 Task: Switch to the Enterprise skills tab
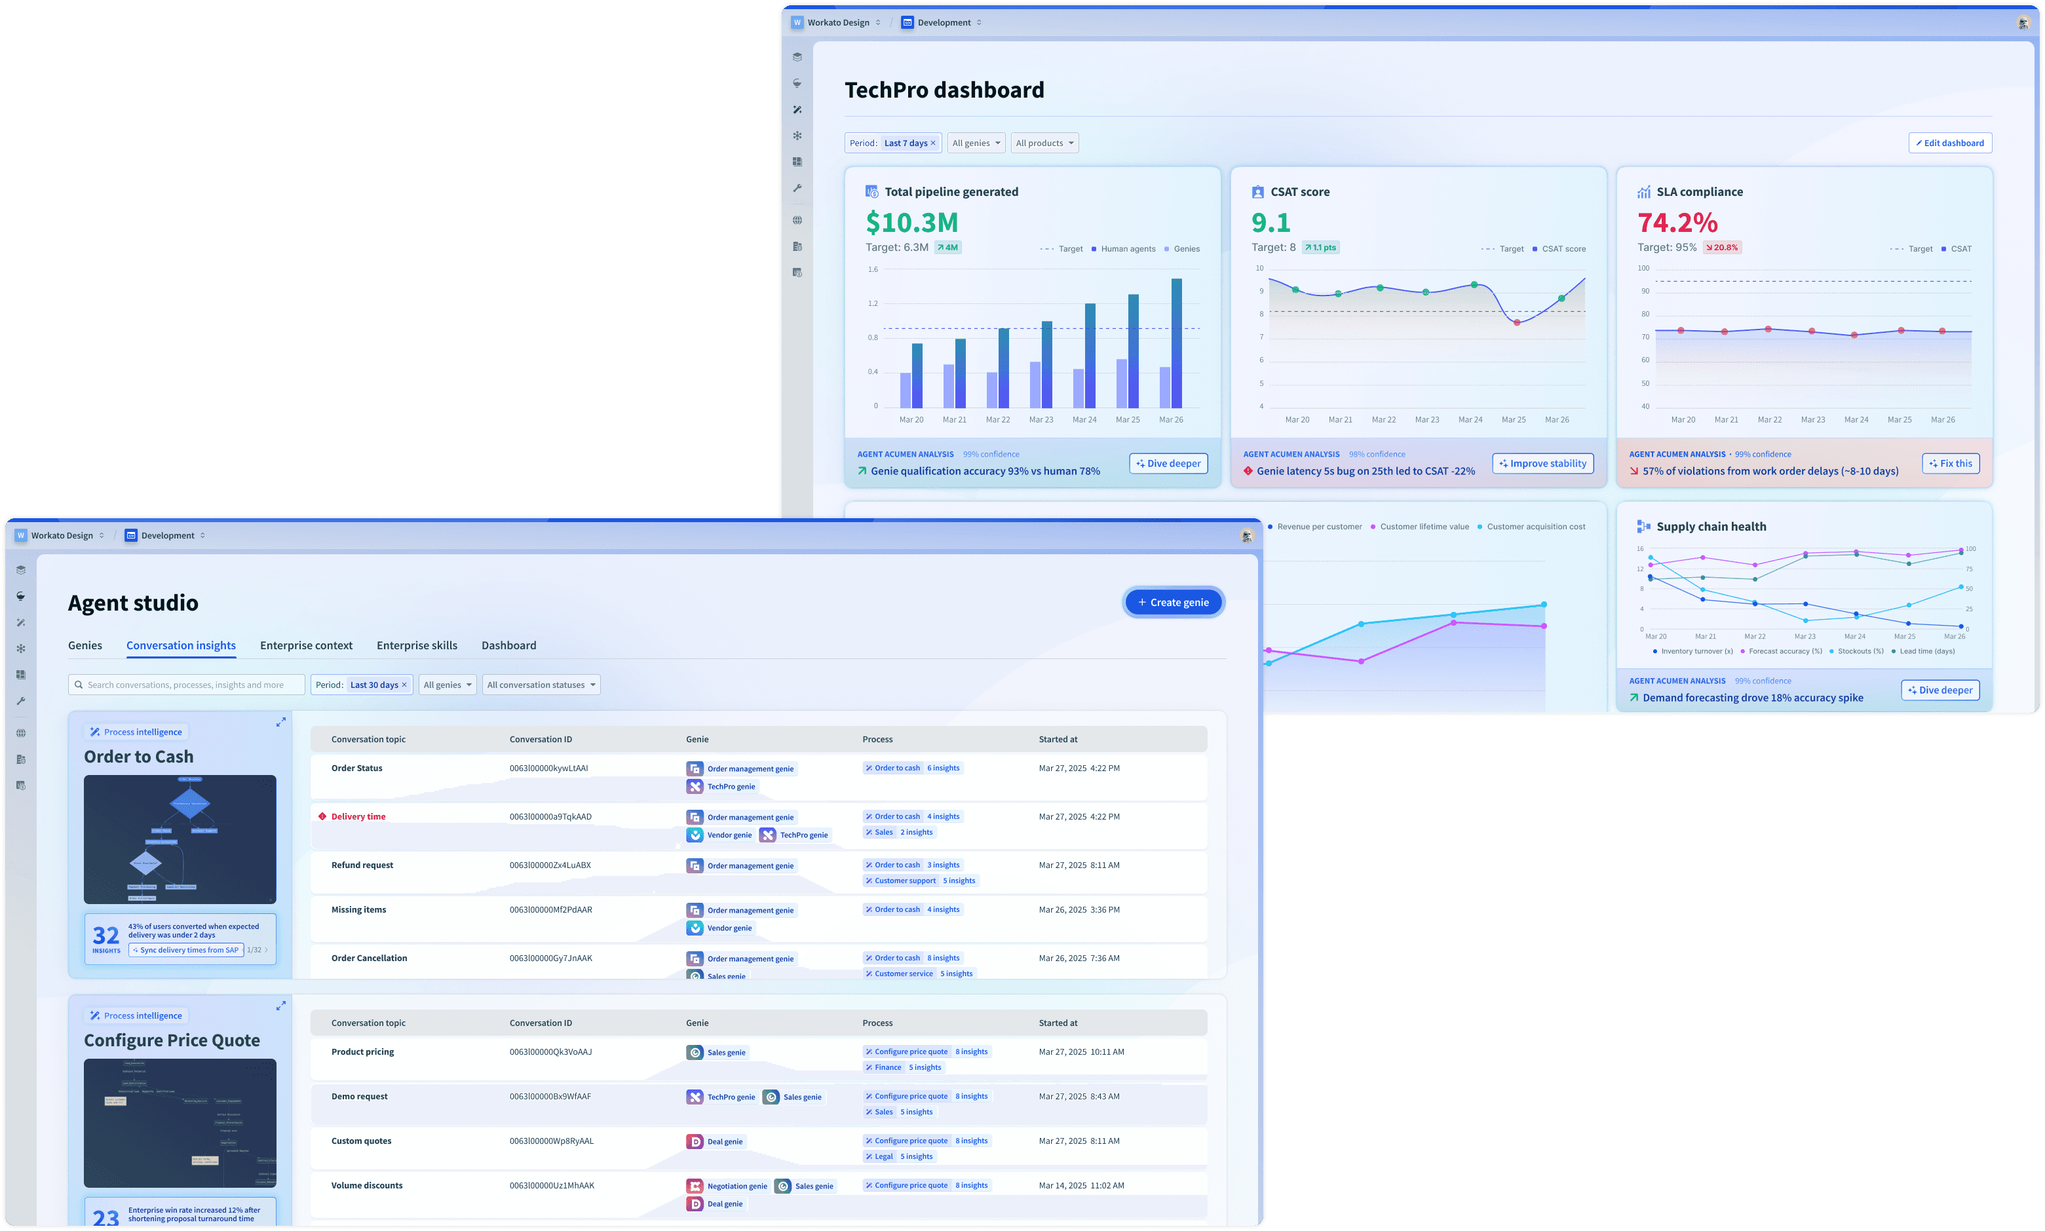coord(417,645)
